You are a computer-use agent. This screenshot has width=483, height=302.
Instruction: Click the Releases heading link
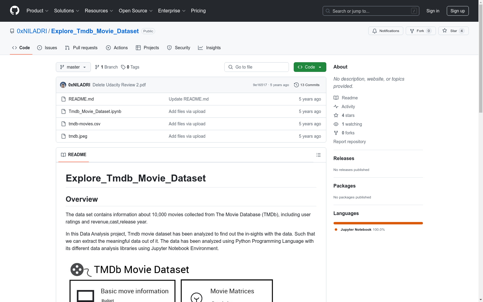pos(344,158)
